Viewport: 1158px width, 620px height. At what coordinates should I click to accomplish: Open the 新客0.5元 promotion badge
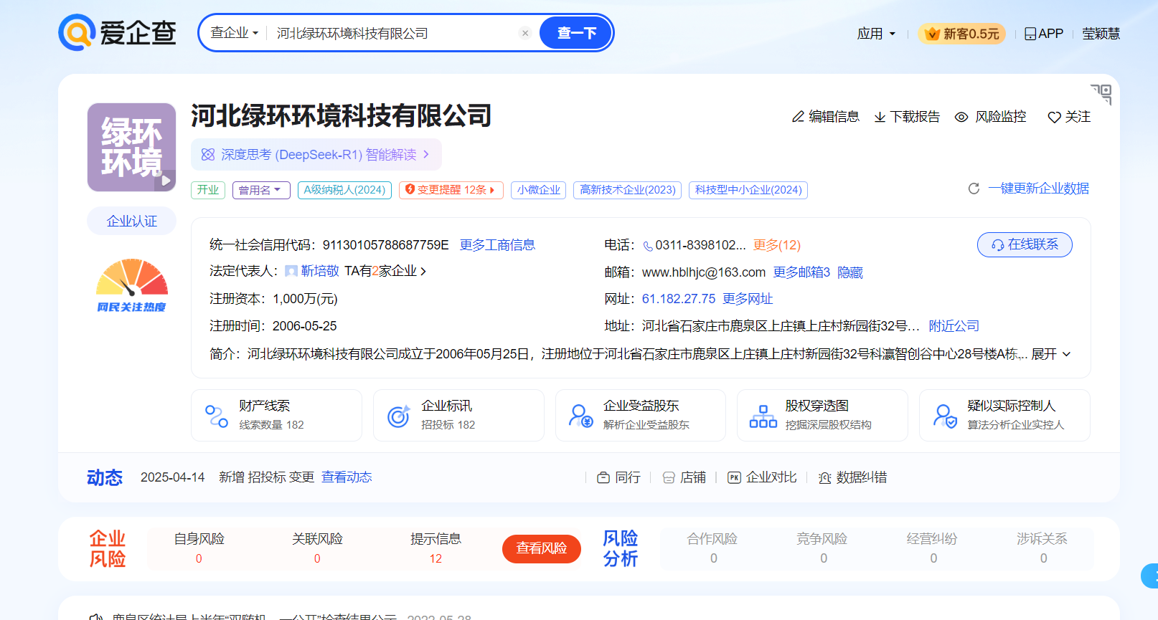961,34
